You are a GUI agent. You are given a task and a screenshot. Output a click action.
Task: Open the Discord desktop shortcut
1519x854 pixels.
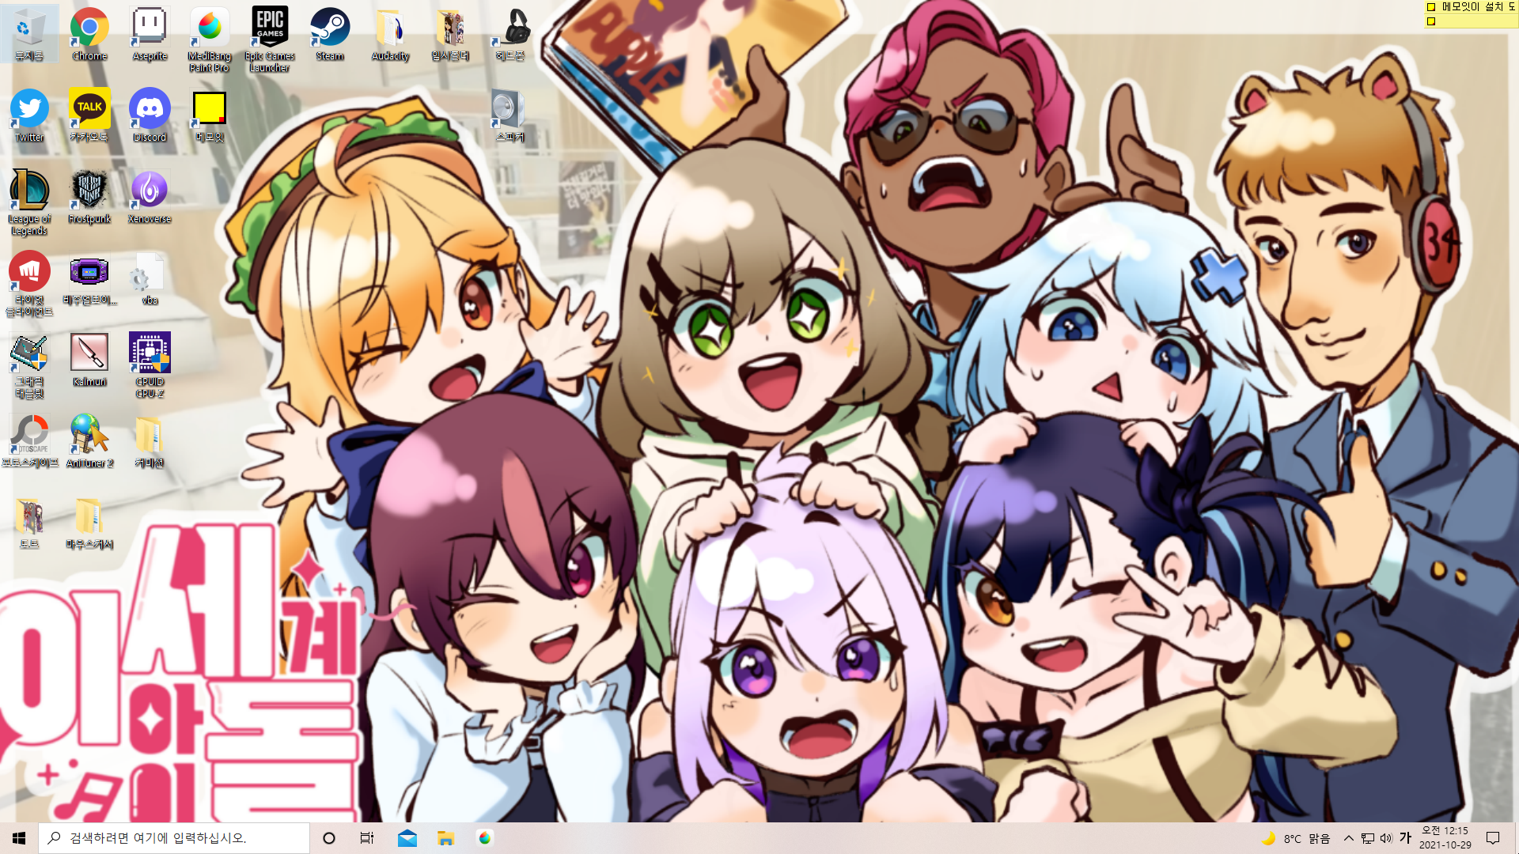coord(150,115)
